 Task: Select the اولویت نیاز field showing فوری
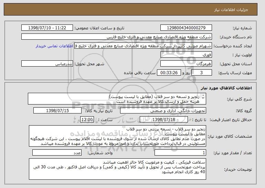coord(186,55)
